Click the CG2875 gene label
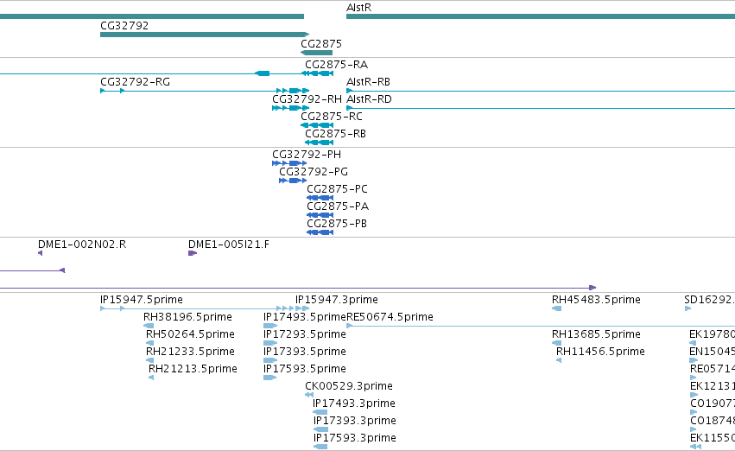The width and height of the screenshot is (735, 451). (x=321, y=44)
